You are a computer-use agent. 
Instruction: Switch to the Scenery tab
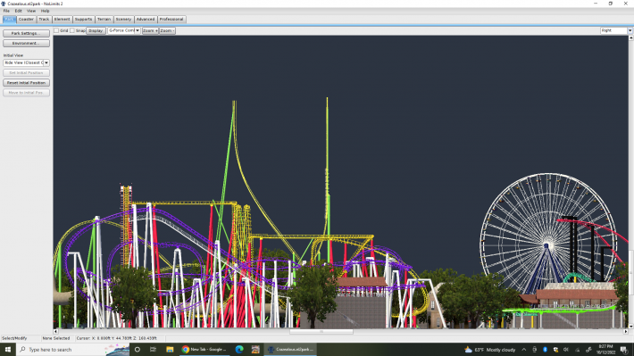click(123, 19)
